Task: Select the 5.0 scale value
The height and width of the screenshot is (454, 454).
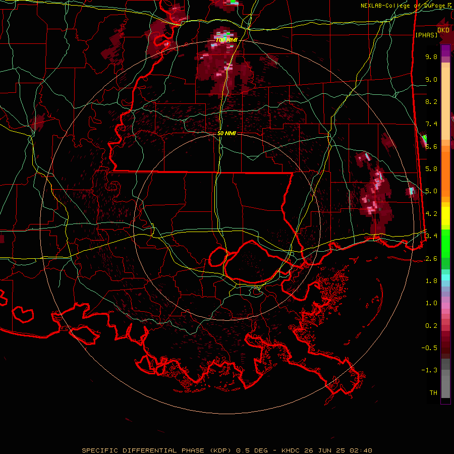Action: [431, 191]
